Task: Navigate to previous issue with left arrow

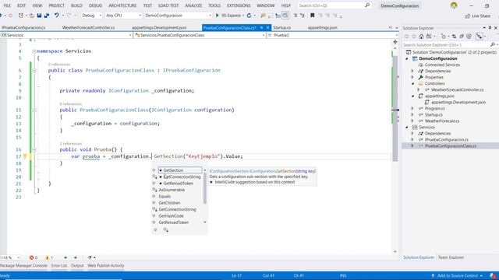Action: coord(65,257)
